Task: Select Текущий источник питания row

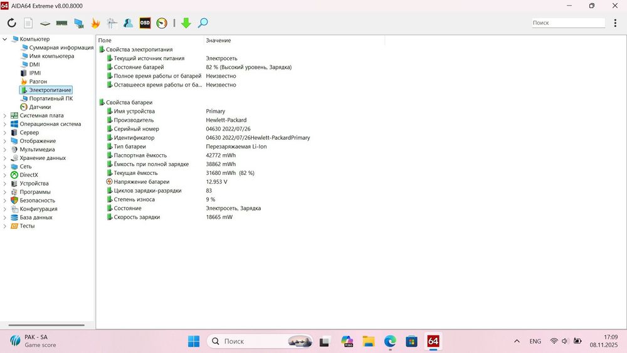Action: point(149,58)
